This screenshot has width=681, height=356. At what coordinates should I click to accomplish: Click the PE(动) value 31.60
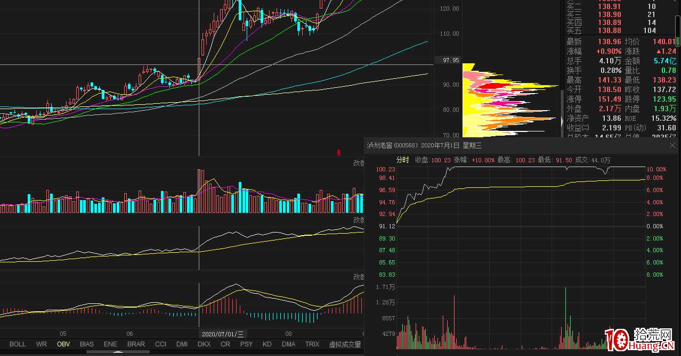point(667,128)
